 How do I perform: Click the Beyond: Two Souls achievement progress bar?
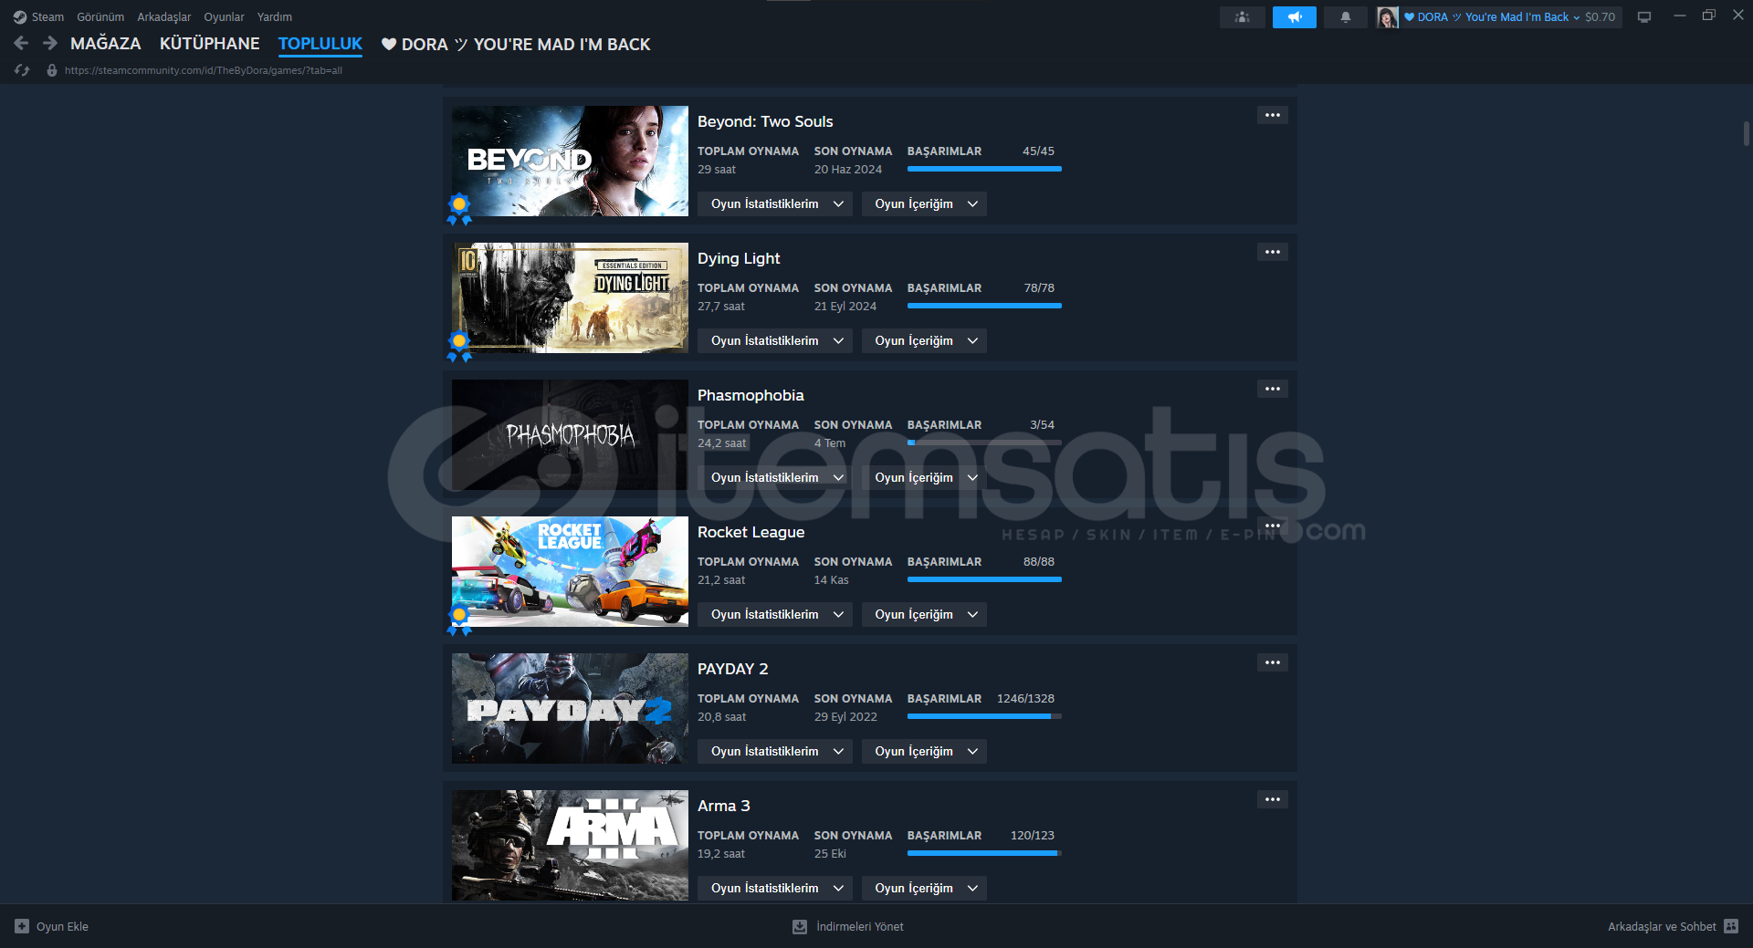coord(984,169)
